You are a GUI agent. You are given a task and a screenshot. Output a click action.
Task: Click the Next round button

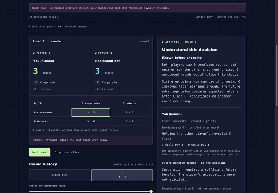[x=40, y=152]
